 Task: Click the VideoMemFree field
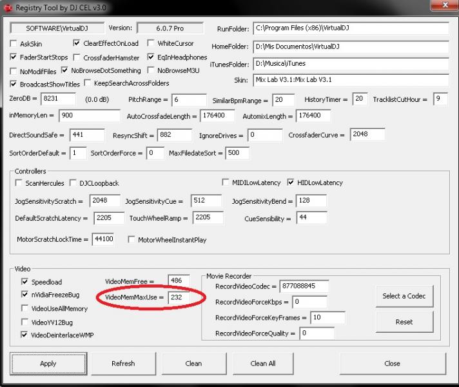point(179,281)
